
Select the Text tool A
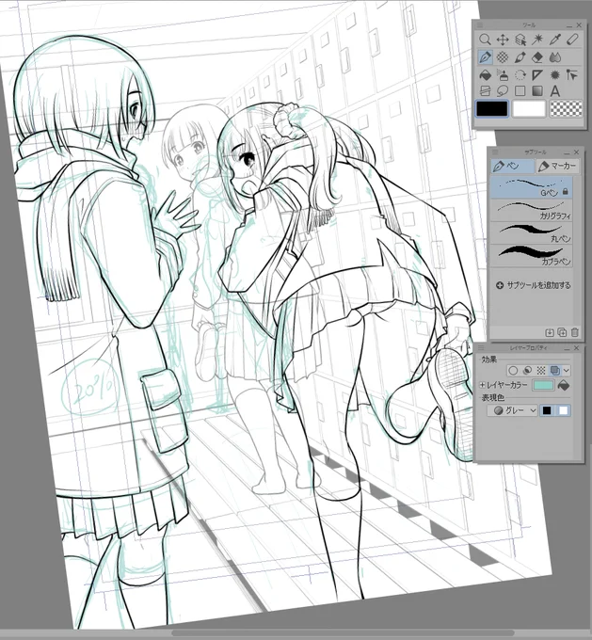(x=555, y=90)
